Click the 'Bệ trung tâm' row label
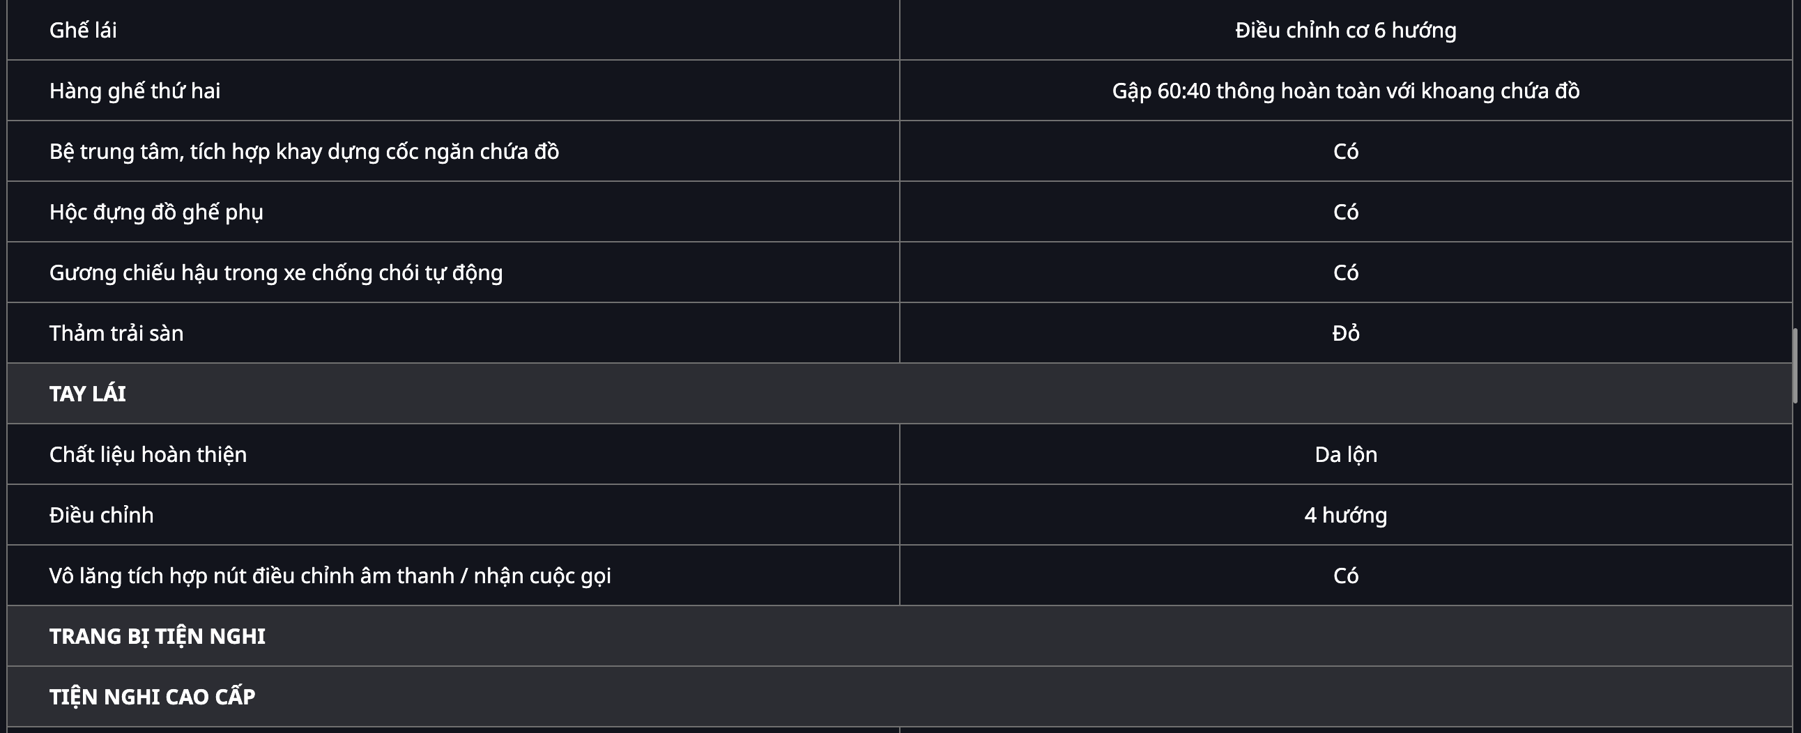The width and height of the screenshot is (1801, 733). [304, 152]
